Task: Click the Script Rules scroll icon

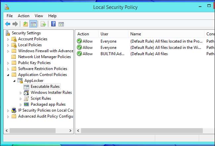Action: [x=26, y=98]
